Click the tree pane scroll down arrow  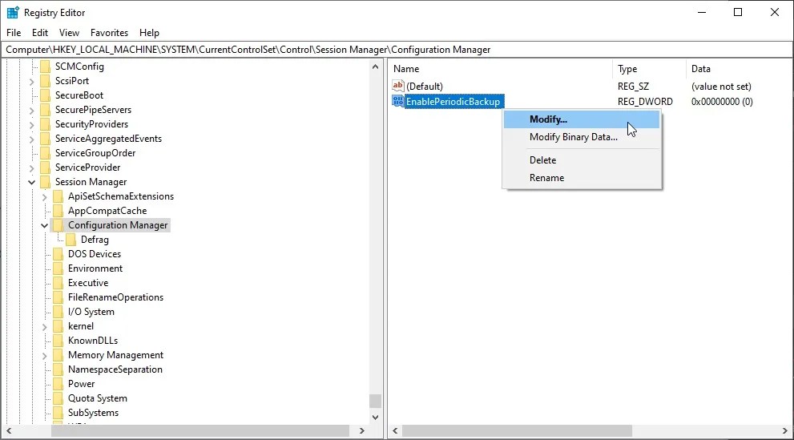tap(375, 418)
